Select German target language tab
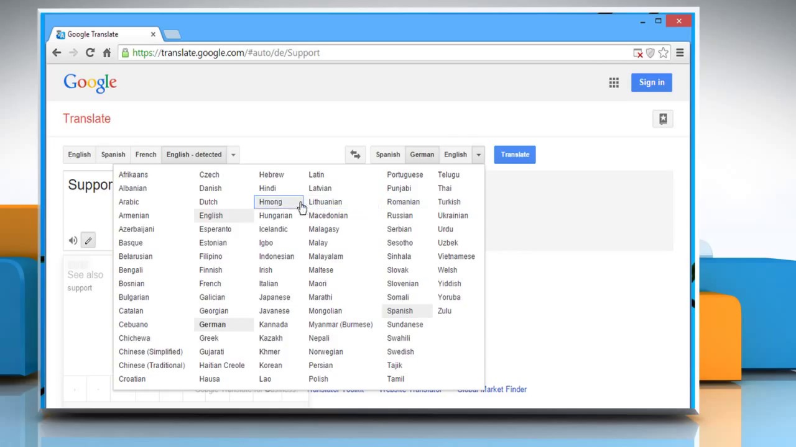Image resolution: width=796 pixels, height=447 pixels. [422, 155]
